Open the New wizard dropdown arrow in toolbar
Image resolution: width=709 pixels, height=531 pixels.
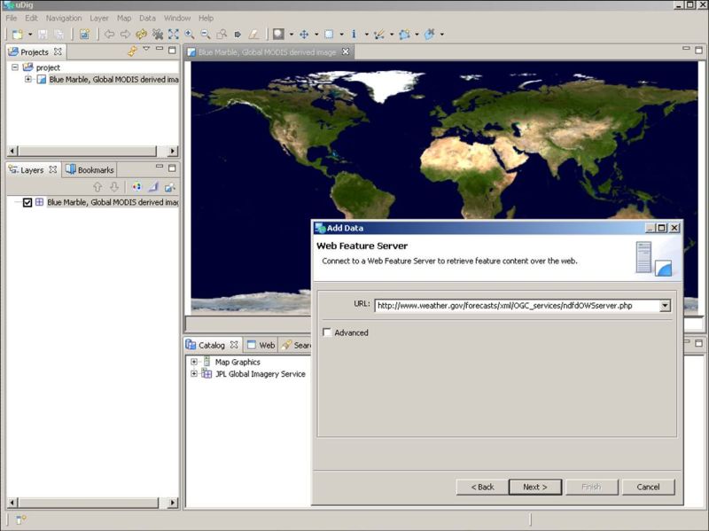point(30,35)
